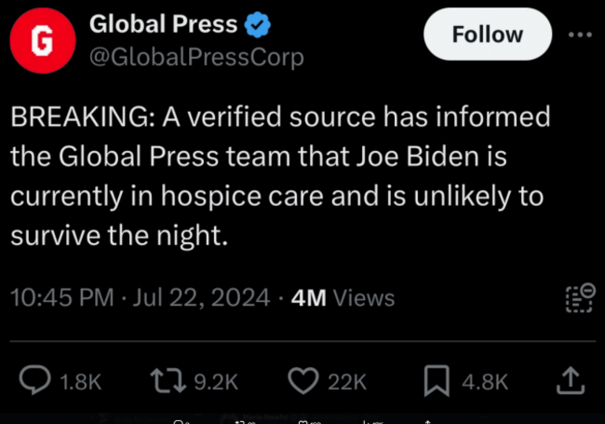Like the tweet with heart icon

click(x=303, y=380)
